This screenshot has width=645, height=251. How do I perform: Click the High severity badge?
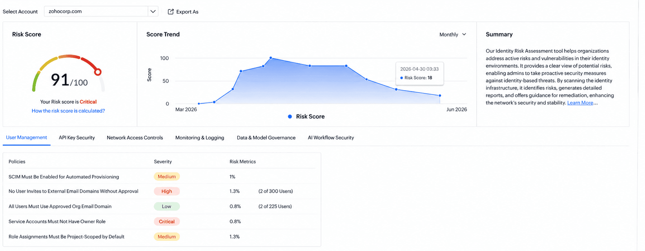pos(167,191)
